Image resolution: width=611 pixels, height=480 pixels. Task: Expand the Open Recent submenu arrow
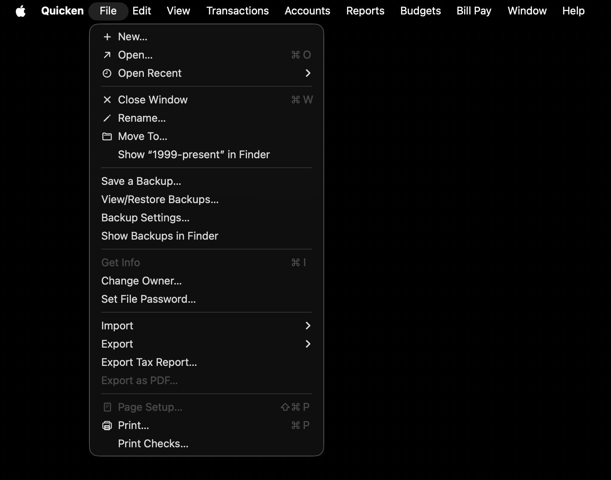308,73
